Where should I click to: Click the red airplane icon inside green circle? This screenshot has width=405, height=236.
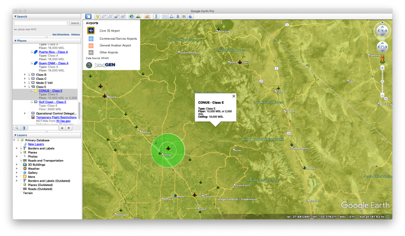[168, 148]
